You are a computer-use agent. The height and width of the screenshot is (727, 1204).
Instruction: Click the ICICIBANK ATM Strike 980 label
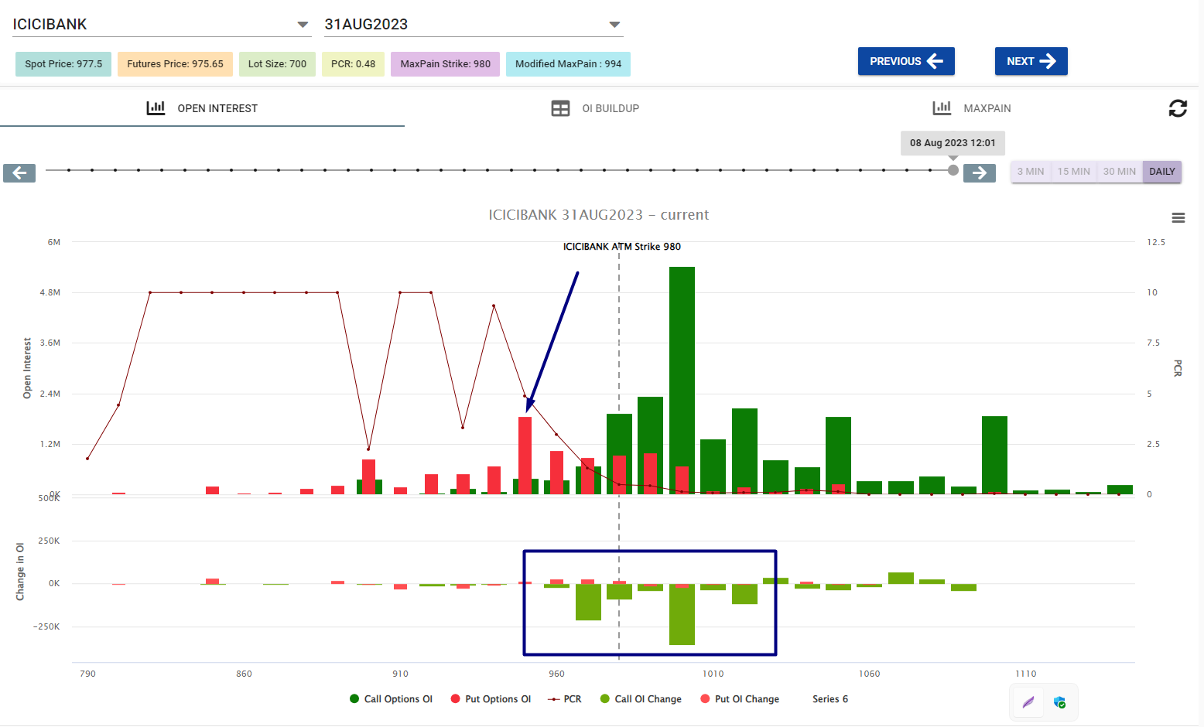coord(622,247)
